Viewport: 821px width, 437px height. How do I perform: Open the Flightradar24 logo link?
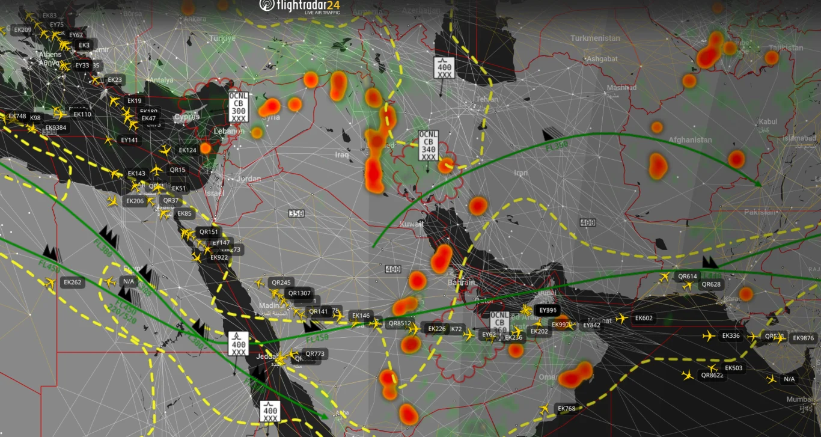tap(299, 6)
